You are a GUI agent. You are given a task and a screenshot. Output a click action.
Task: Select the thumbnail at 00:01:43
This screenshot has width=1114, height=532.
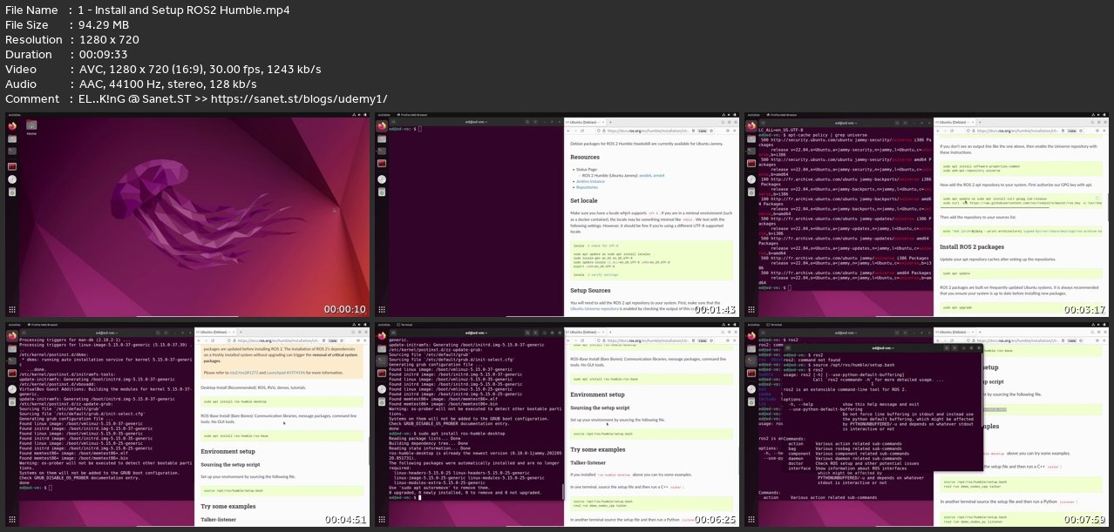click(x=558, y=215)
